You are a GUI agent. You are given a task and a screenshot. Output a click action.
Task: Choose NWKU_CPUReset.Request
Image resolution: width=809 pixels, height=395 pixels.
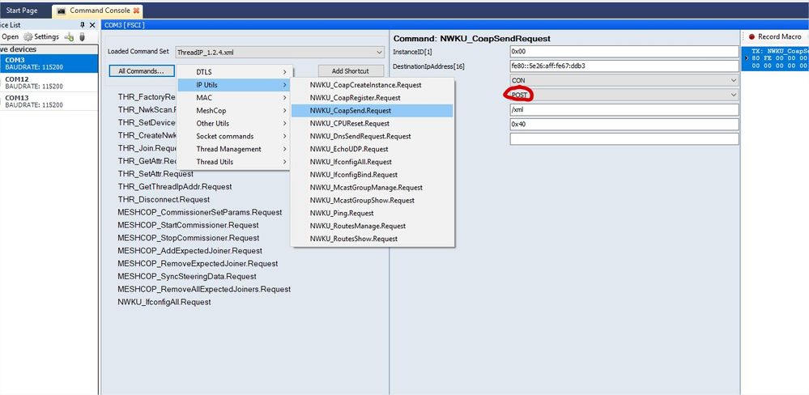[373, 123]
